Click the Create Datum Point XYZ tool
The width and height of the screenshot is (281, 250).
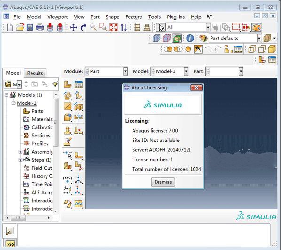point(68,180)
